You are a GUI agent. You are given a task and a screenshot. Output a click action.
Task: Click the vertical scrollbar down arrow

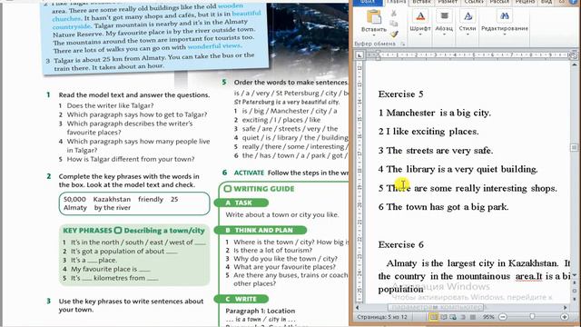(575, 275)
